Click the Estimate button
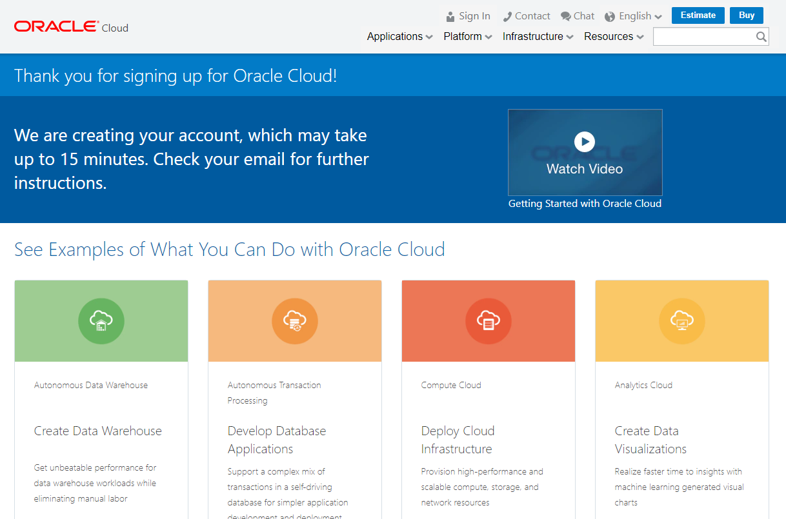The image size is (786, 519). click(698, 15)
